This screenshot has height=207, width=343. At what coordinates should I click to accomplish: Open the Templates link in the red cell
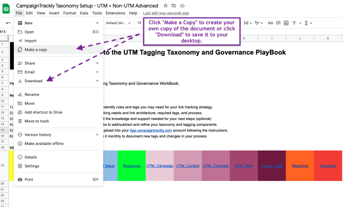pos(328,166)
